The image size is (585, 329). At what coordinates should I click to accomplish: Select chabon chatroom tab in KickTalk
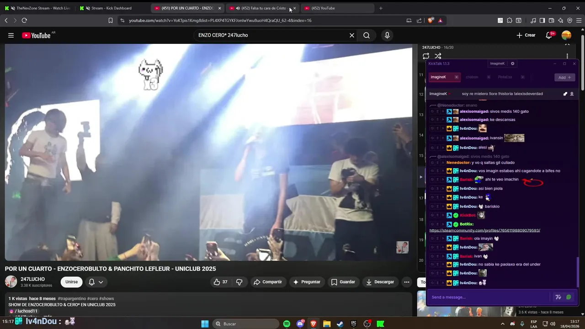472,77
